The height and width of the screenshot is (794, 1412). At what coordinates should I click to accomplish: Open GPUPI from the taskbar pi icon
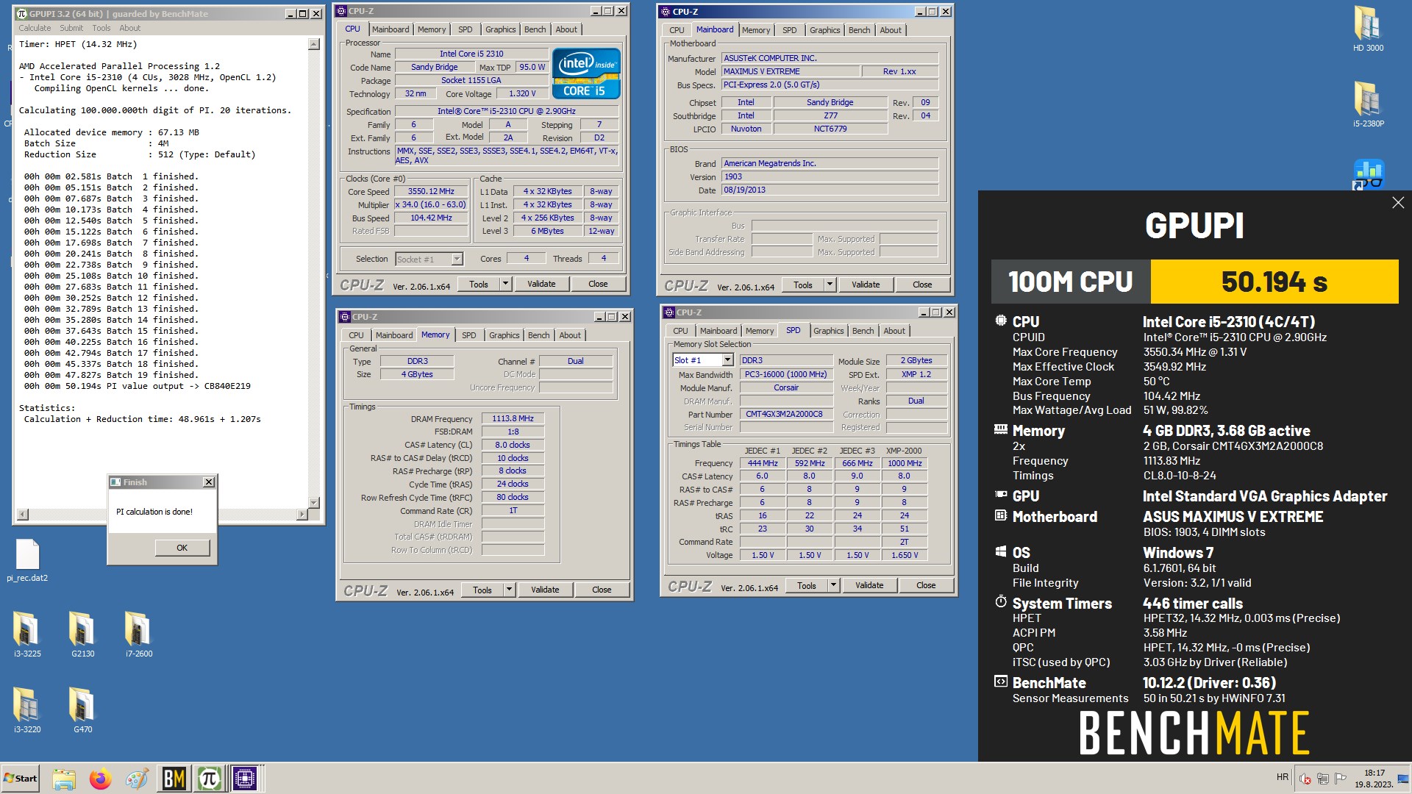click(x=210, y=779)
